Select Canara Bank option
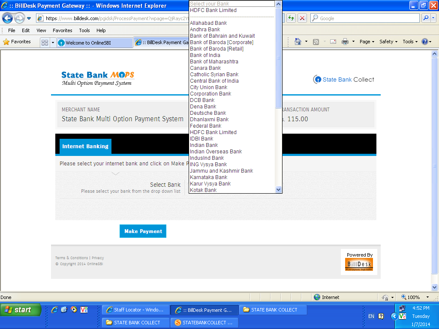The width and height of the screenshot is (439, 329). 232,68
